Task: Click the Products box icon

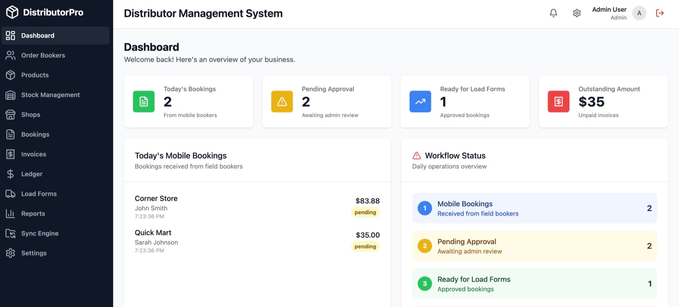Action: [x=11, y=75]
